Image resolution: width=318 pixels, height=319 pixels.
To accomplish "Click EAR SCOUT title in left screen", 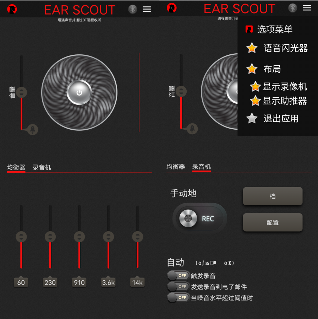I will [79, 10].
